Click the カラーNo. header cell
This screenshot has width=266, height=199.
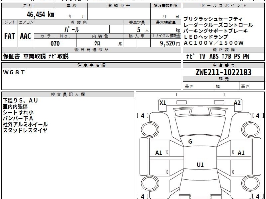55,36
